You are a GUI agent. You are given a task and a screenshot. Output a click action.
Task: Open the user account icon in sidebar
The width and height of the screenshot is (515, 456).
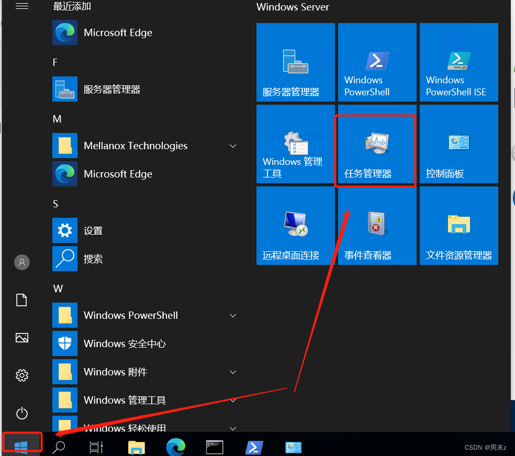pyautogui.click(x=22, y=262)
